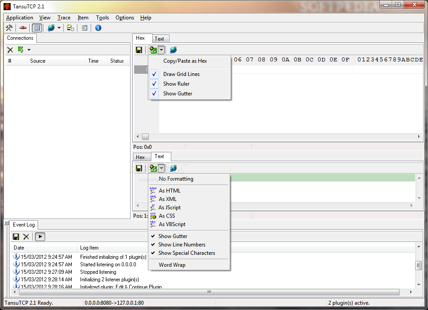Click status bar address 0.0.0.0:8080->127.0.0.1:80
Screen dimensions: 428x310
[x=114, y=303]
